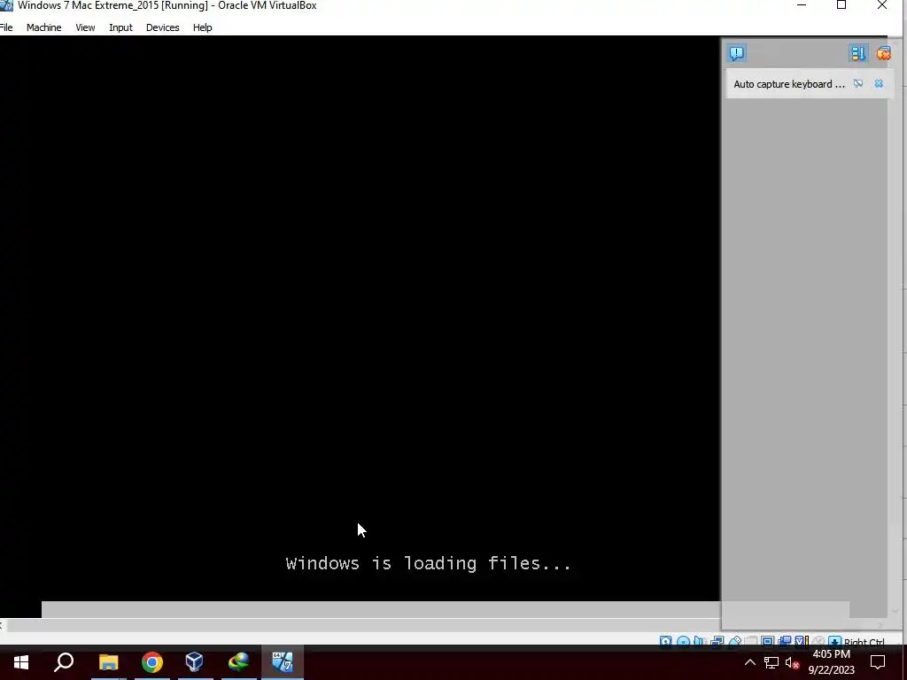The image size is (907, 680).
Task: Open the Windows action center notifications
Action: tap(878, 662)
